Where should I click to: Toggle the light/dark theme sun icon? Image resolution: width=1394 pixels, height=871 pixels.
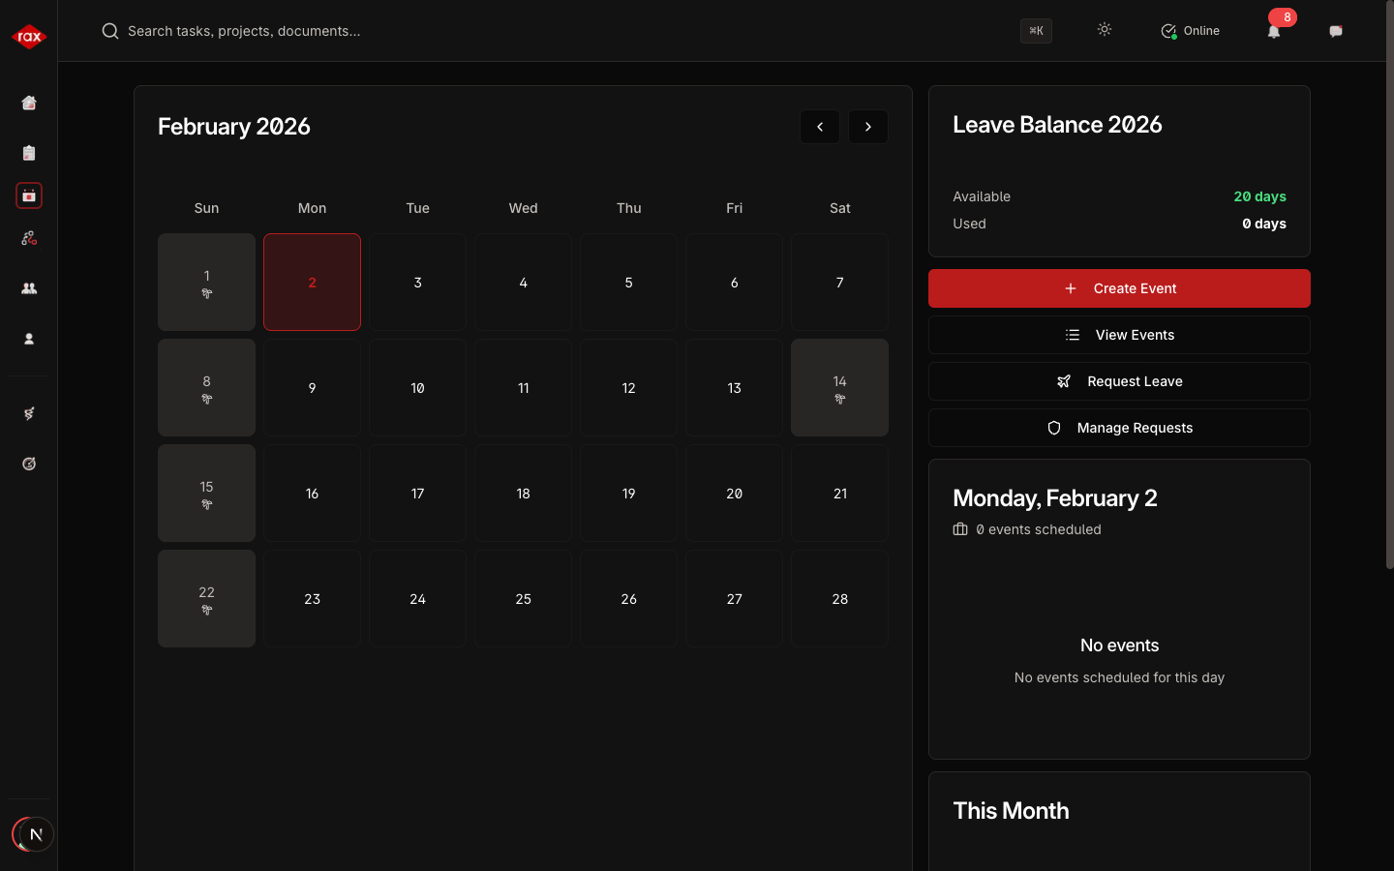pyautogui.click(x=1105, y=30)
